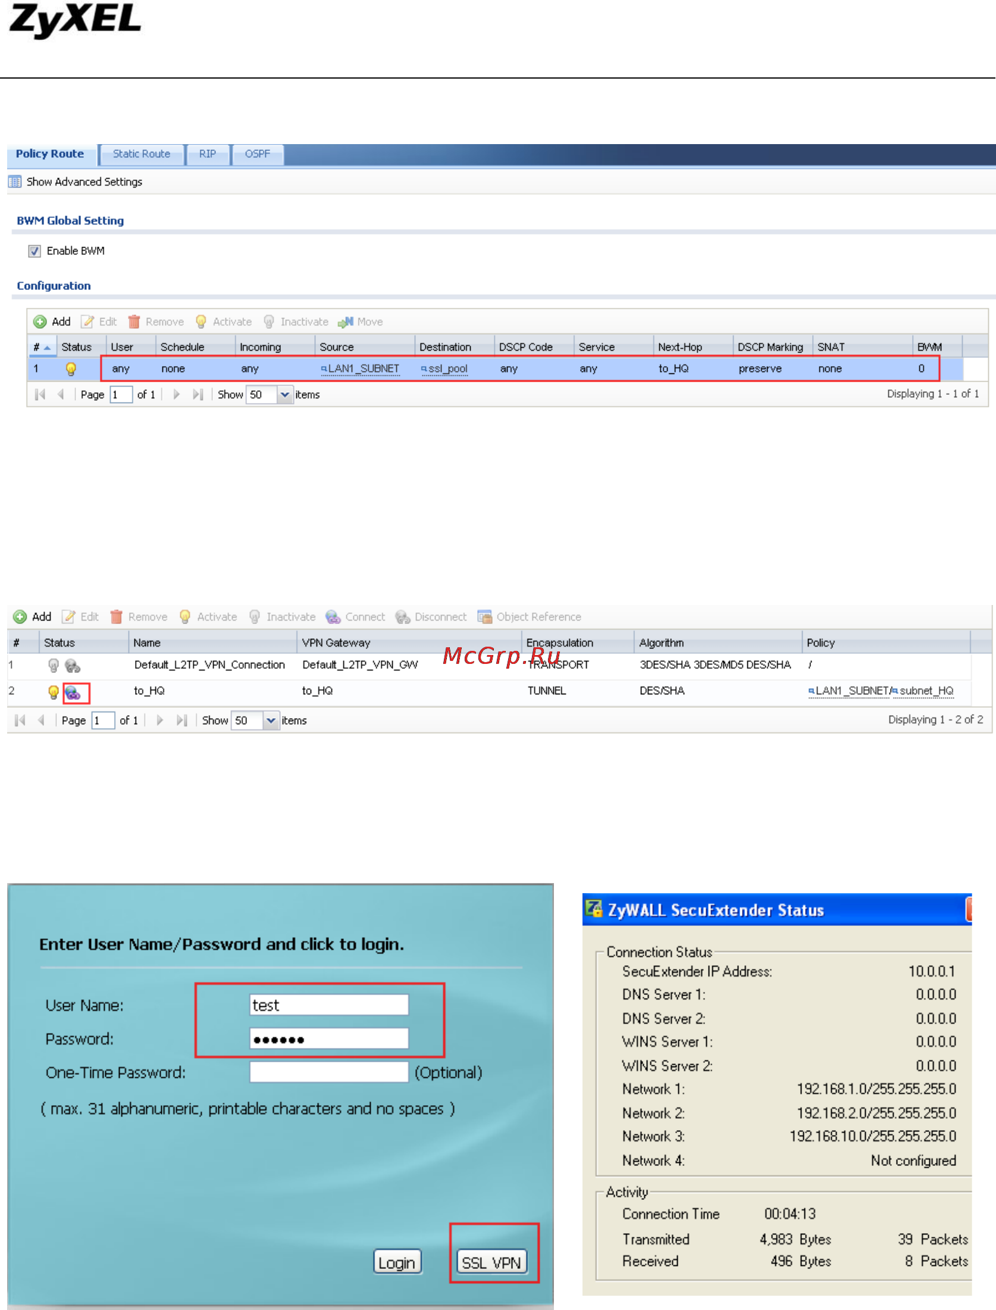The height and width of the screenshot is (1310, 996).
Task: Click the One-Time Password input field
Action: click(329, 1072)
